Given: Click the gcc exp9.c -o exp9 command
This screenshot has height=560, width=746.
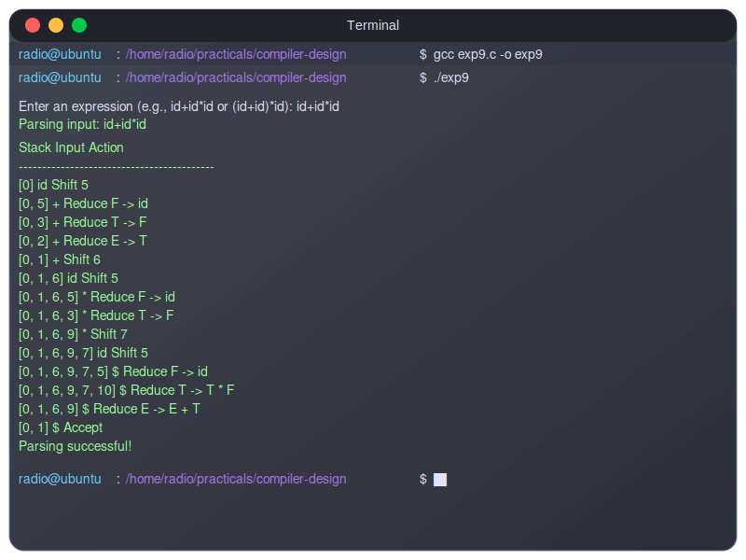Looking at the screenshot, I should (x=488, y=54).
